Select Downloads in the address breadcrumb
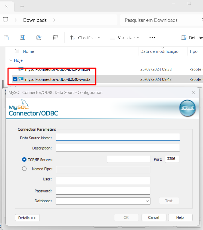 35,20
